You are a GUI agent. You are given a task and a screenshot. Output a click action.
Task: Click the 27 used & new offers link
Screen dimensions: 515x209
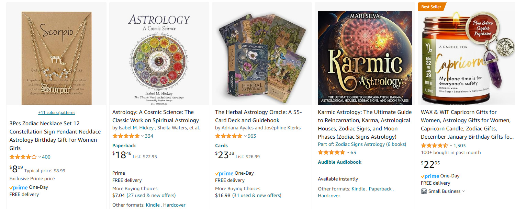point(151,195)
